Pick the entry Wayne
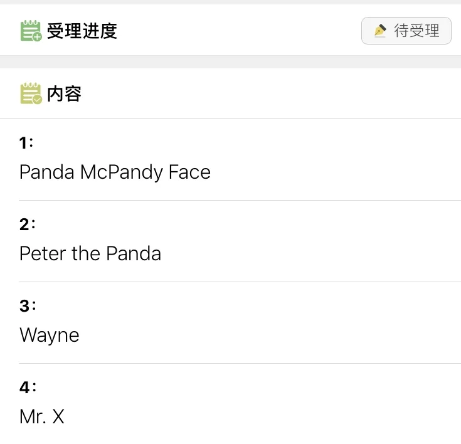 click(x=50, y=336)
